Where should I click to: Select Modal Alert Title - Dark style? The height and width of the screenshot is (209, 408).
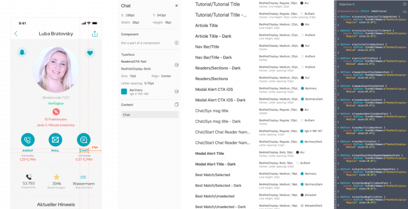click(216, 164)
